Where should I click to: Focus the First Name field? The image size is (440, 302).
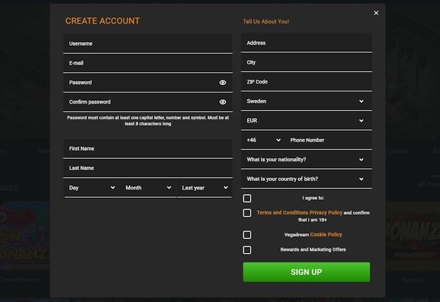point(148,149)
